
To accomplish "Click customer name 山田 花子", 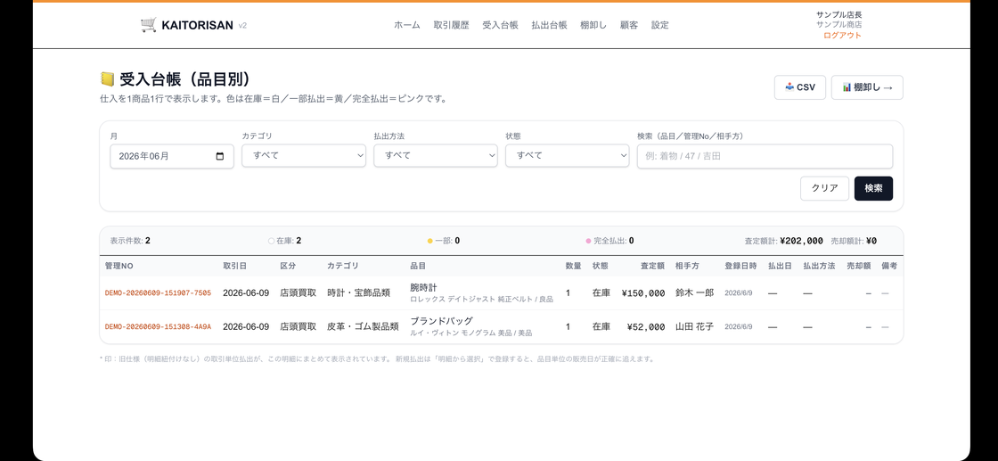I will [x=694, y=326].
